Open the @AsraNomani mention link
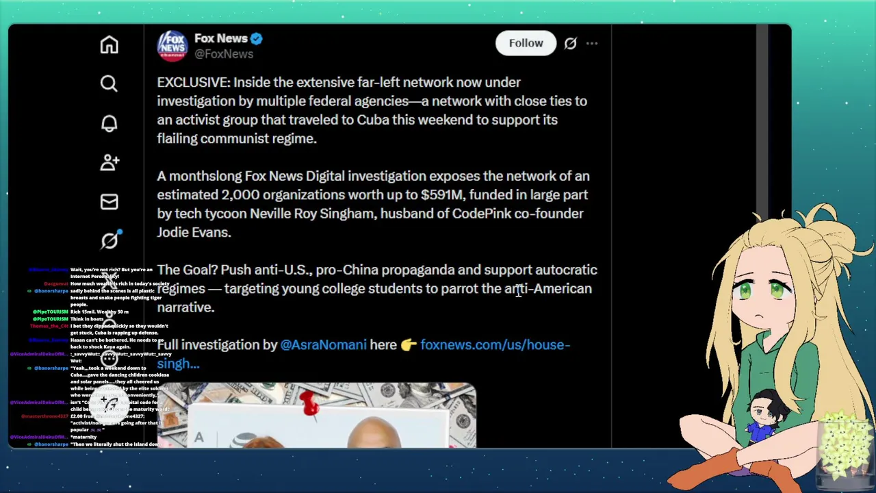Screen dimensions: 876x493 (x=323, y=345)
